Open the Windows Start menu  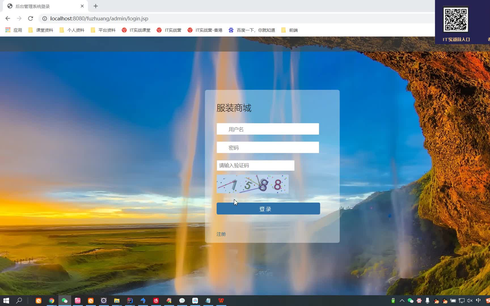6,300
